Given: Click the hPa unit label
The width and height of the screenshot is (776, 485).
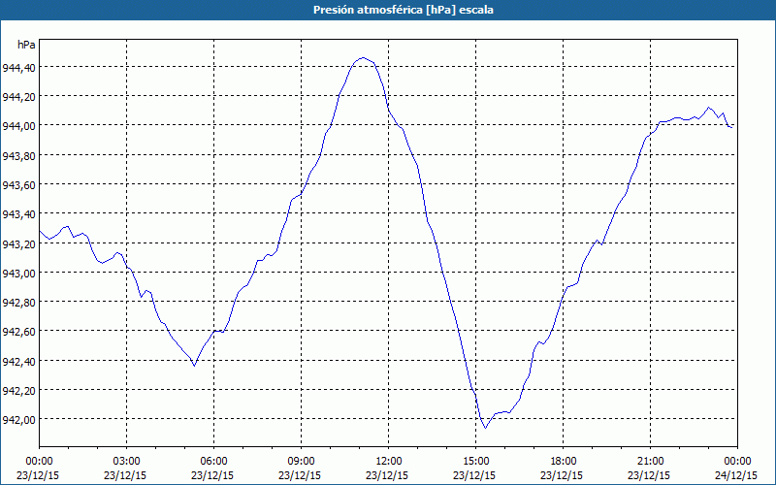Looking at the screenshot, I should [27, 45].
